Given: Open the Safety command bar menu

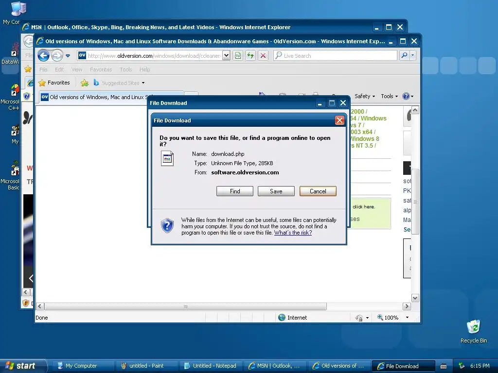Looking at the screenshot, I should click(x=365, y=96).
